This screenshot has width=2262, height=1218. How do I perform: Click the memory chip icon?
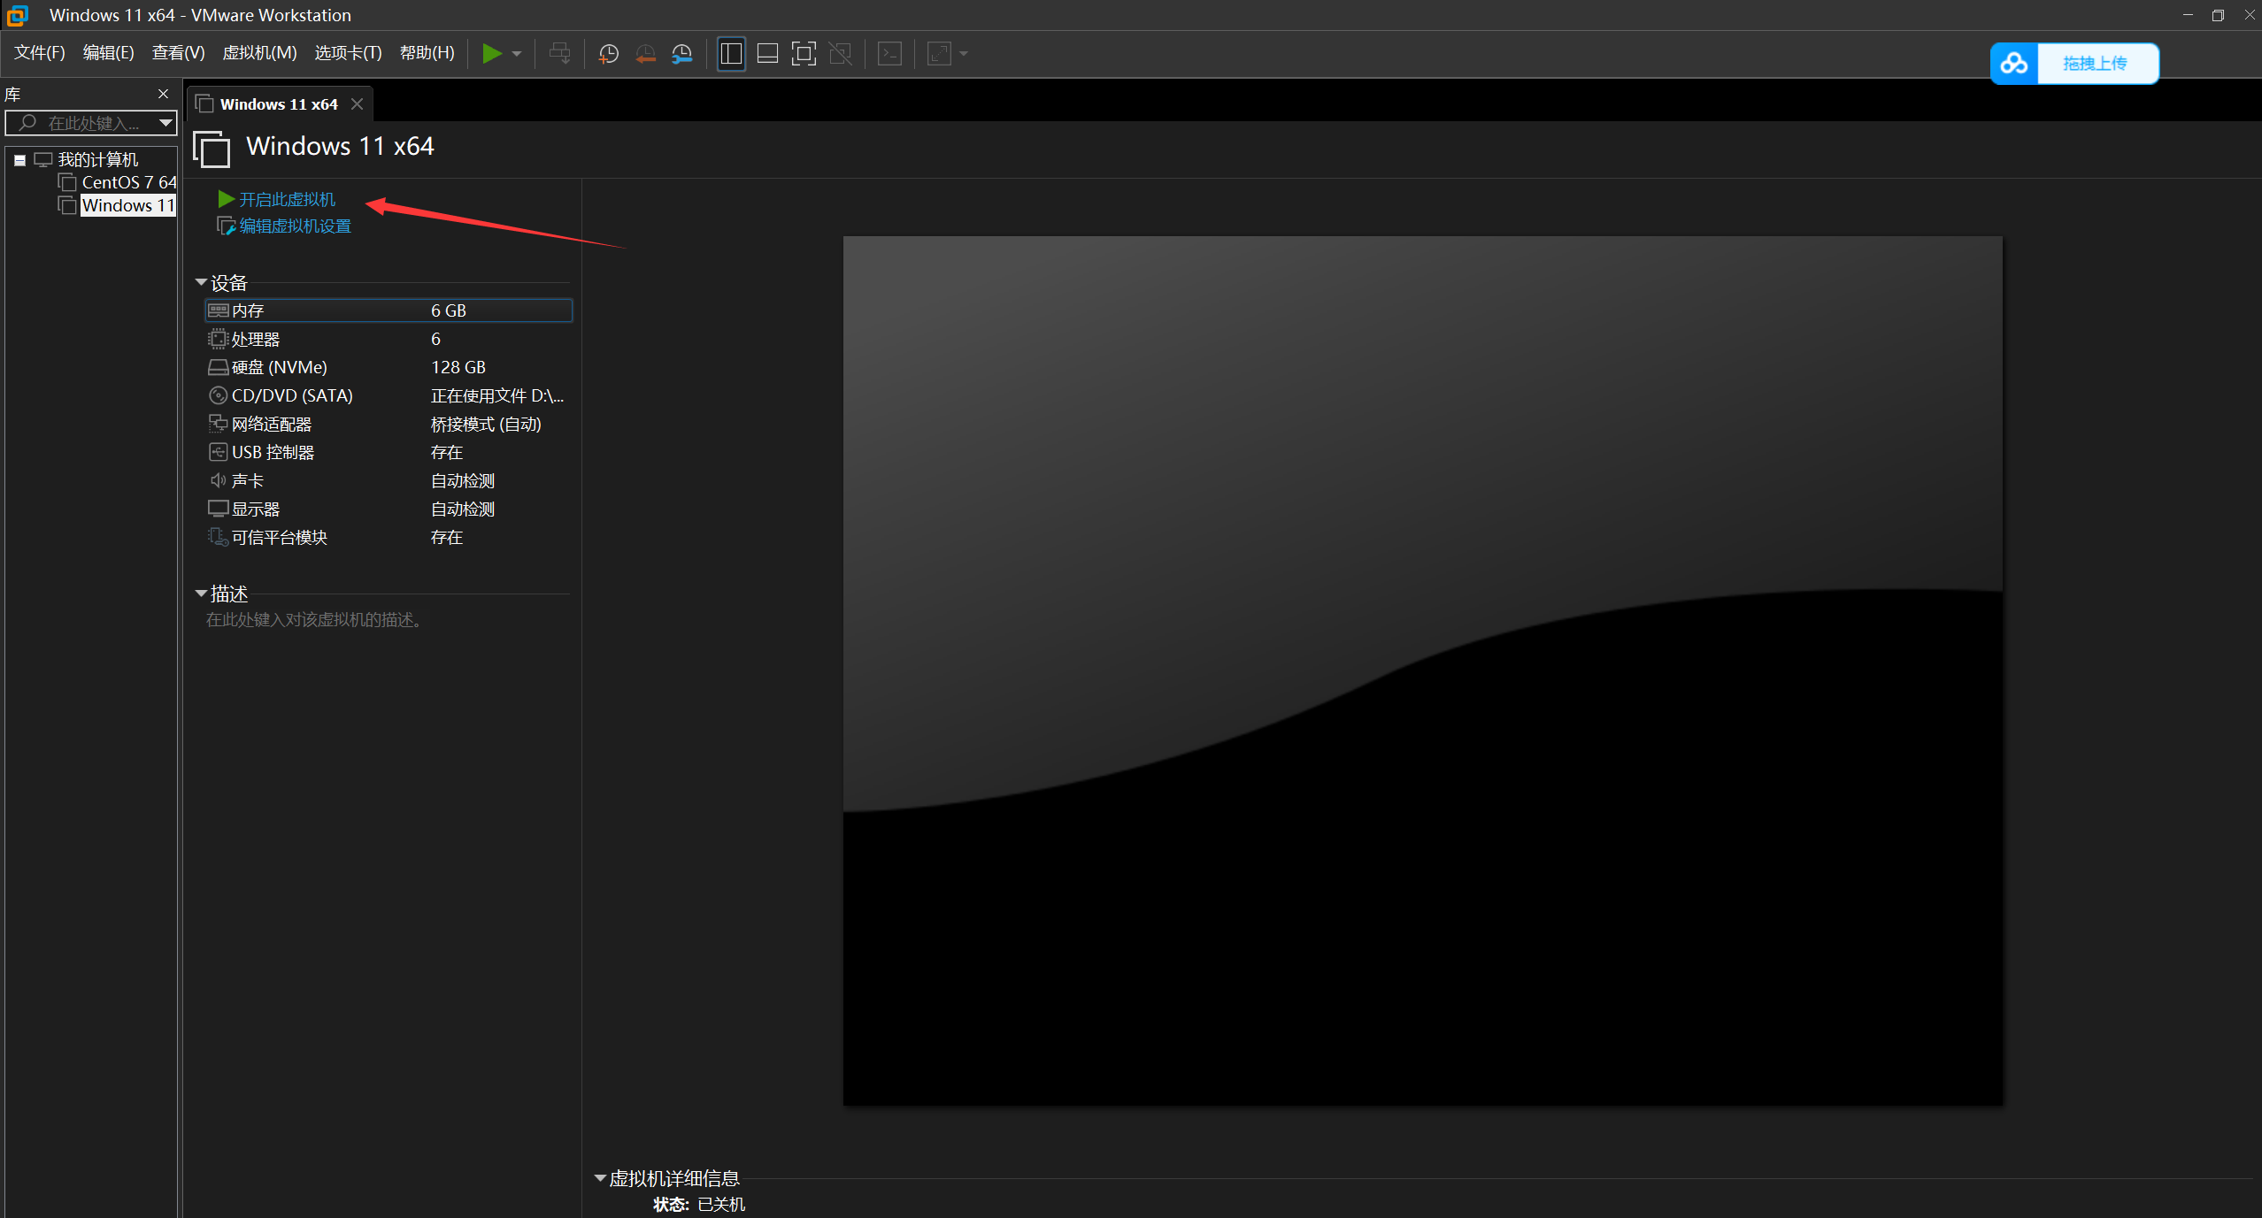[218, 310]
